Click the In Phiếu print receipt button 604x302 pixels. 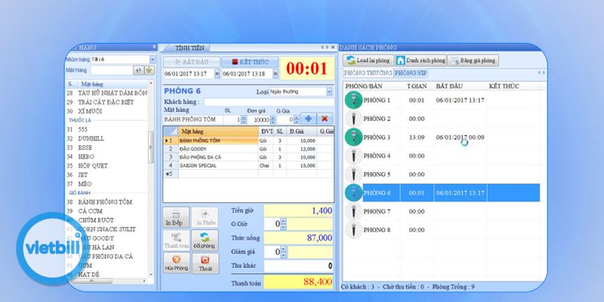205,217
